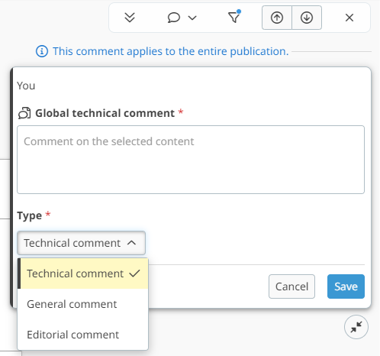Open the comment type dropdown arrow in toolbar
380x356 pixels.
192,18
